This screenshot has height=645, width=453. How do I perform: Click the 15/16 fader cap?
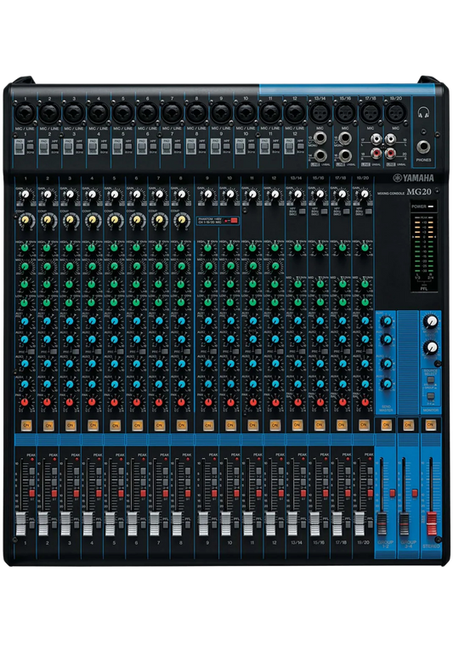(x=314, y=524)
